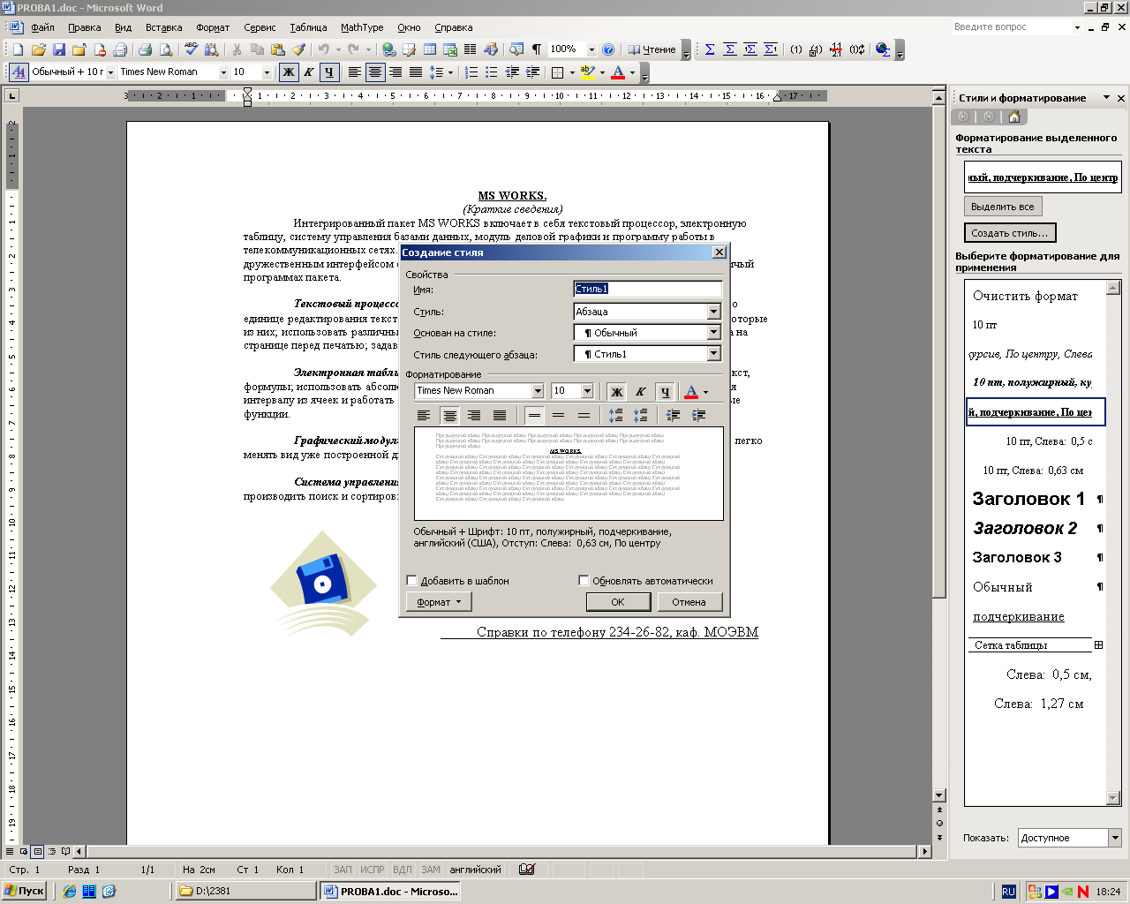Click Styles and Formatting icon on formatting toolbar
The width and height of the screenshot is (1130, 904).
[19, 72]
